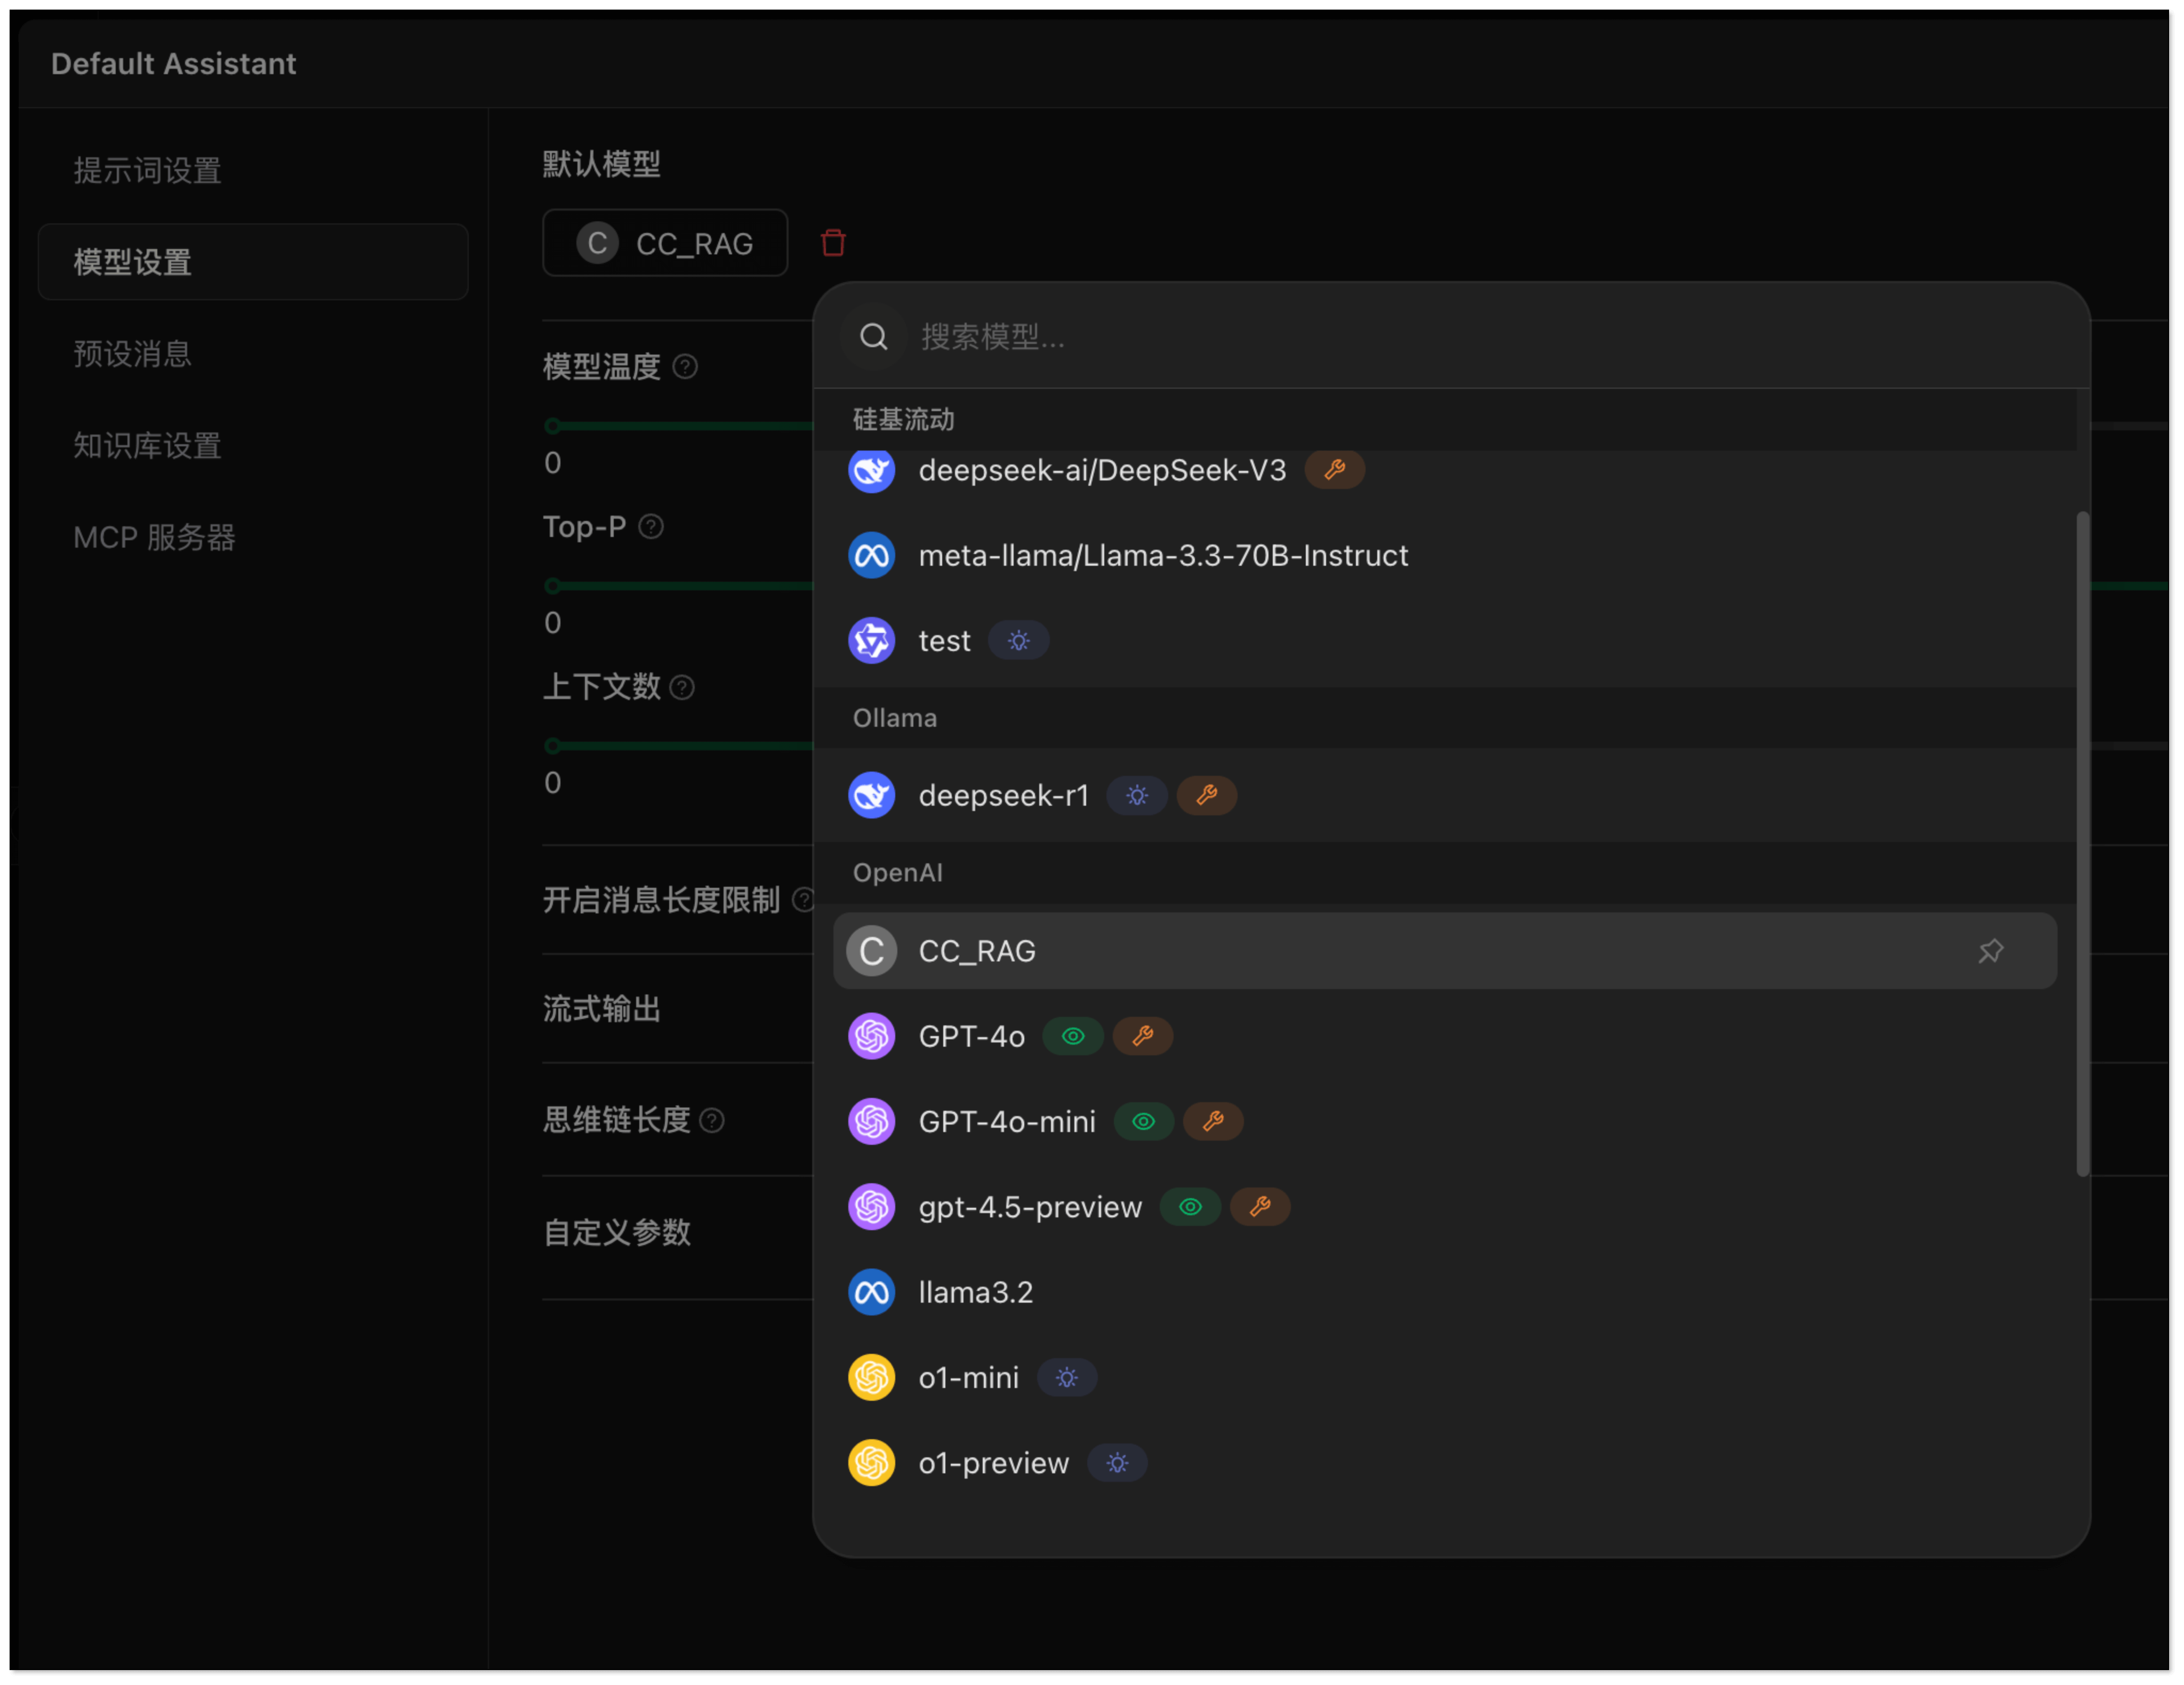Select the llama3.2 model

(x=1445, y=1293)
